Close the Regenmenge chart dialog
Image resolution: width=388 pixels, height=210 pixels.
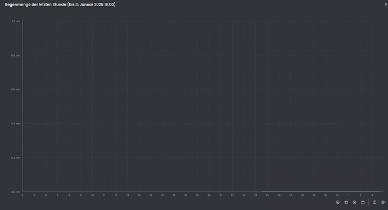386,4
